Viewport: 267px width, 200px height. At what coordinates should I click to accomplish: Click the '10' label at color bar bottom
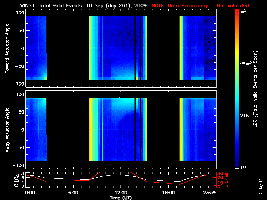243,167
